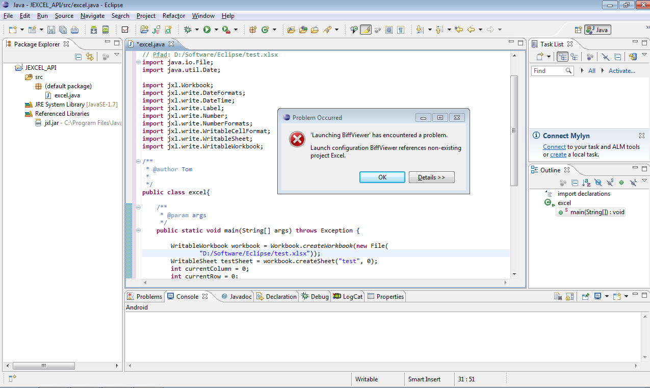The image size is (650, 388).
Task: Click the New Java Package icon
Action: tap(252, 30)
